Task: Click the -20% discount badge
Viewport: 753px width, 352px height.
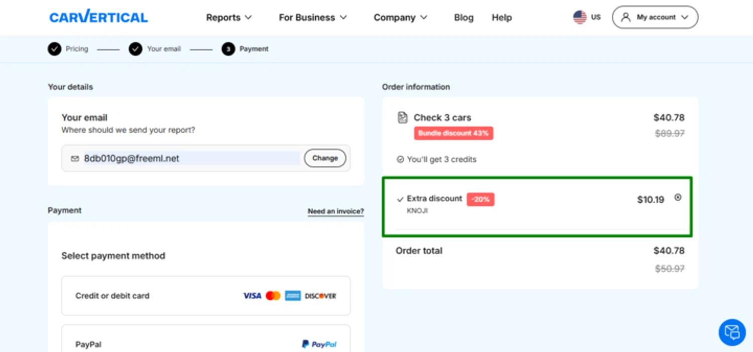Action: pos(480,199)
